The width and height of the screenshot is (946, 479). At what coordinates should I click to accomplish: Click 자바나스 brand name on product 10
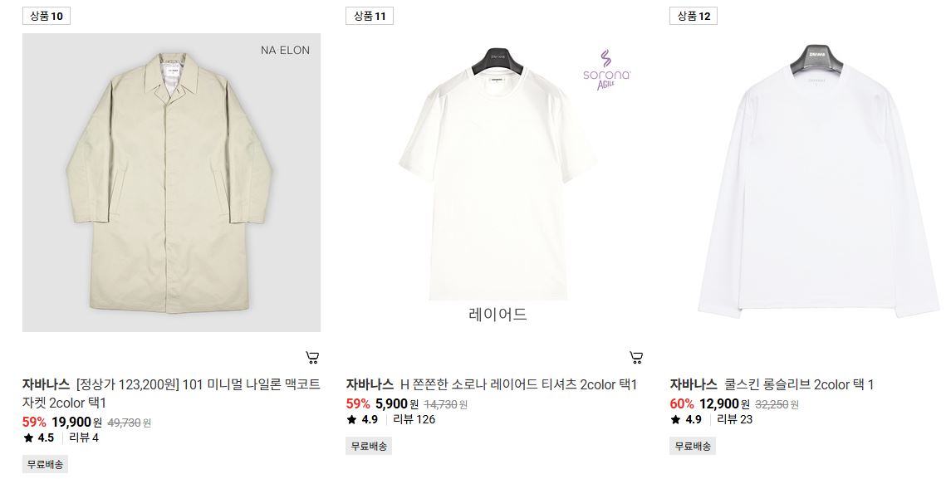tap(46, 384)
